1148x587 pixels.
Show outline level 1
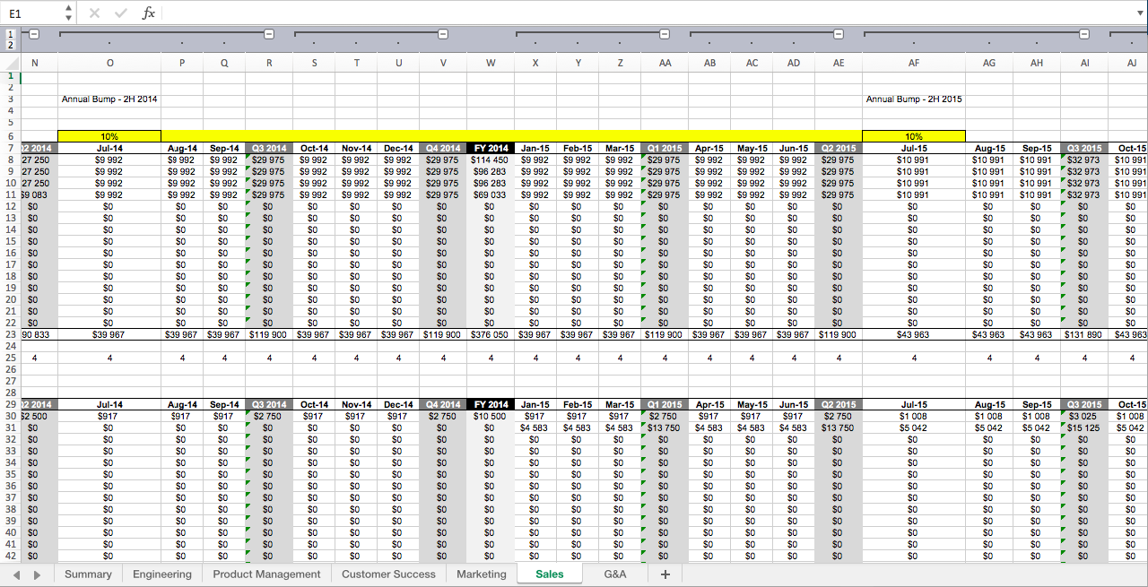[11, 33]
